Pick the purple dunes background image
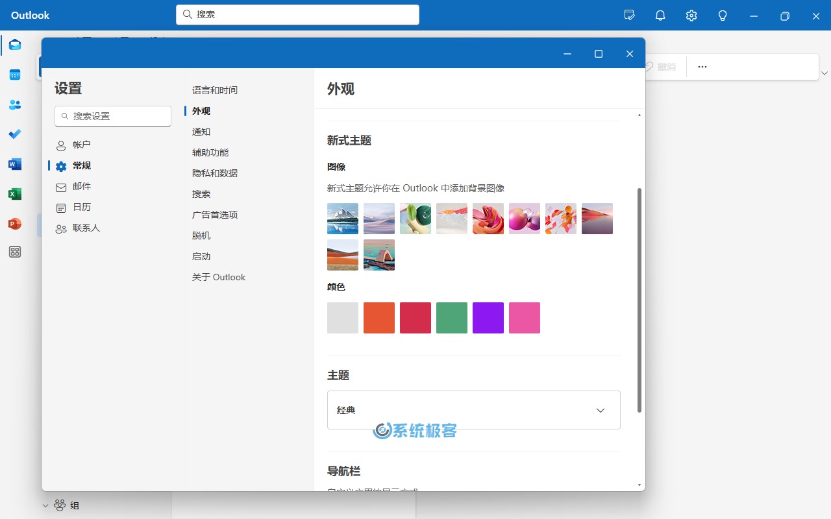This screenshot has width=831, height=519. [x=379, y=219]
